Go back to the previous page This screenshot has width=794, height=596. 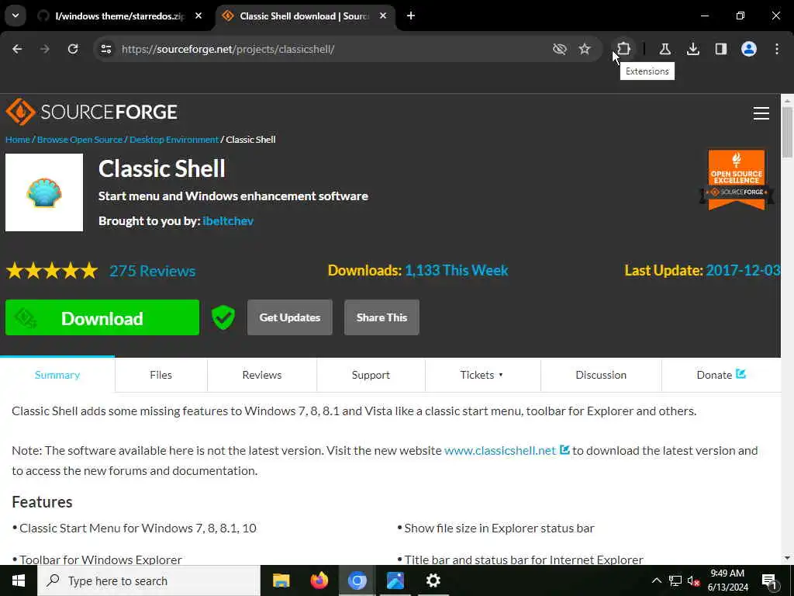point(17,49)
